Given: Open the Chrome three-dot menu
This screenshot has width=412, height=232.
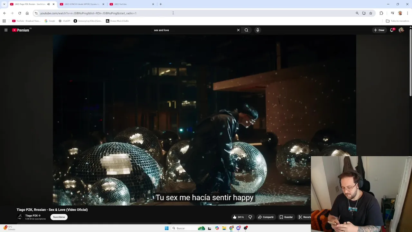Looking at the screenshot, I should coord(407,13).
